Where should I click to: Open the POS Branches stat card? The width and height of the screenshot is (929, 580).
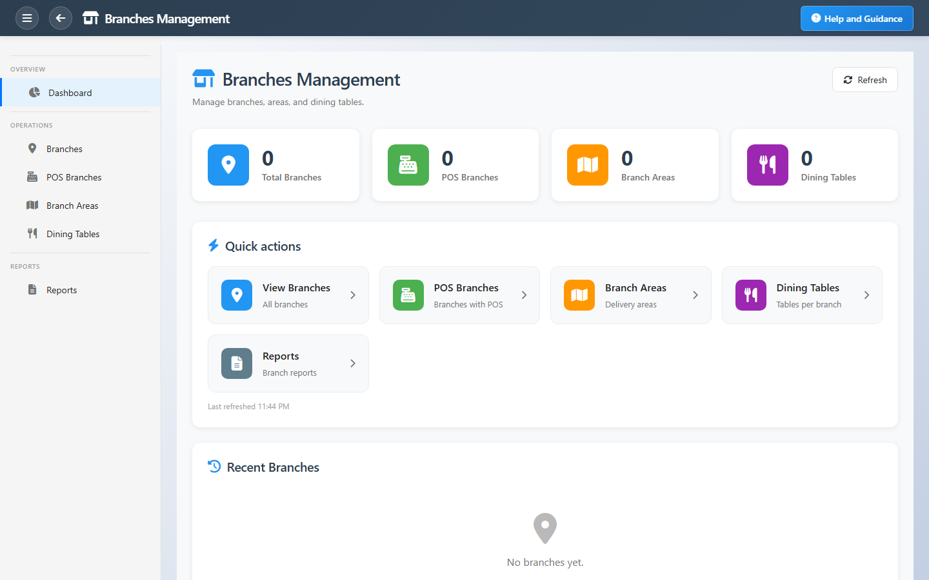coord(455,165)
